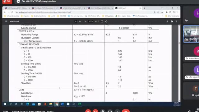The width and height of the screenshot is (199, 112).
Task: Open Zoom app from taskbar
Action: coord(68,104)
